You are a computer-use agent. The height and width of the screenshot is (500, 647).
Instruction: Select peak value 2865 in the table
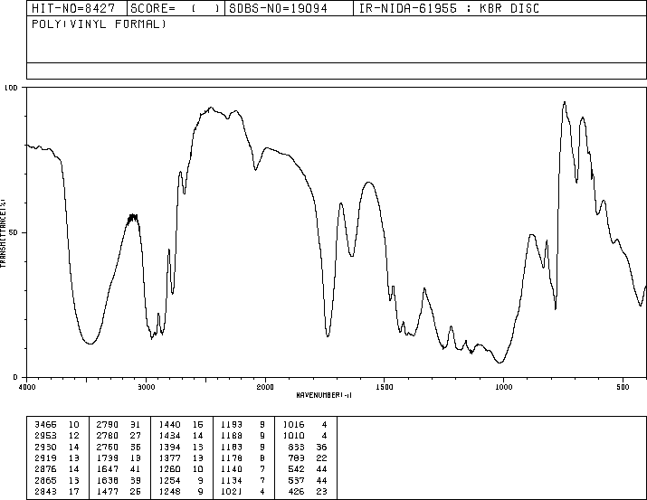[x=45, y=481]
